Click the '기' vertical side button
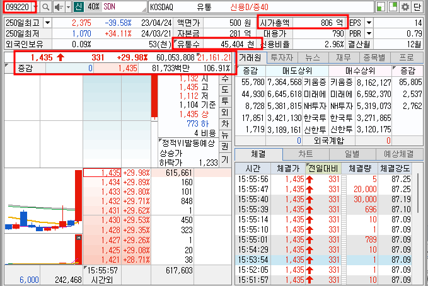 pos(225,159)
